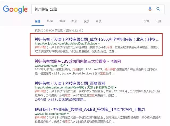Click the magnifying glass search icon
The height and width of the screenshot is (126, 170).
click(x=158, y=9)
